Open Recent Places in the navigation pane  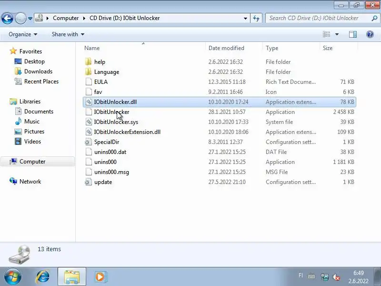[x=37, y=81]
